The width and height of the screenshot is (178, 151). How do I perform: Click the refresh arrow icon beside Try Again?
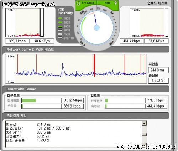point(78,3)
